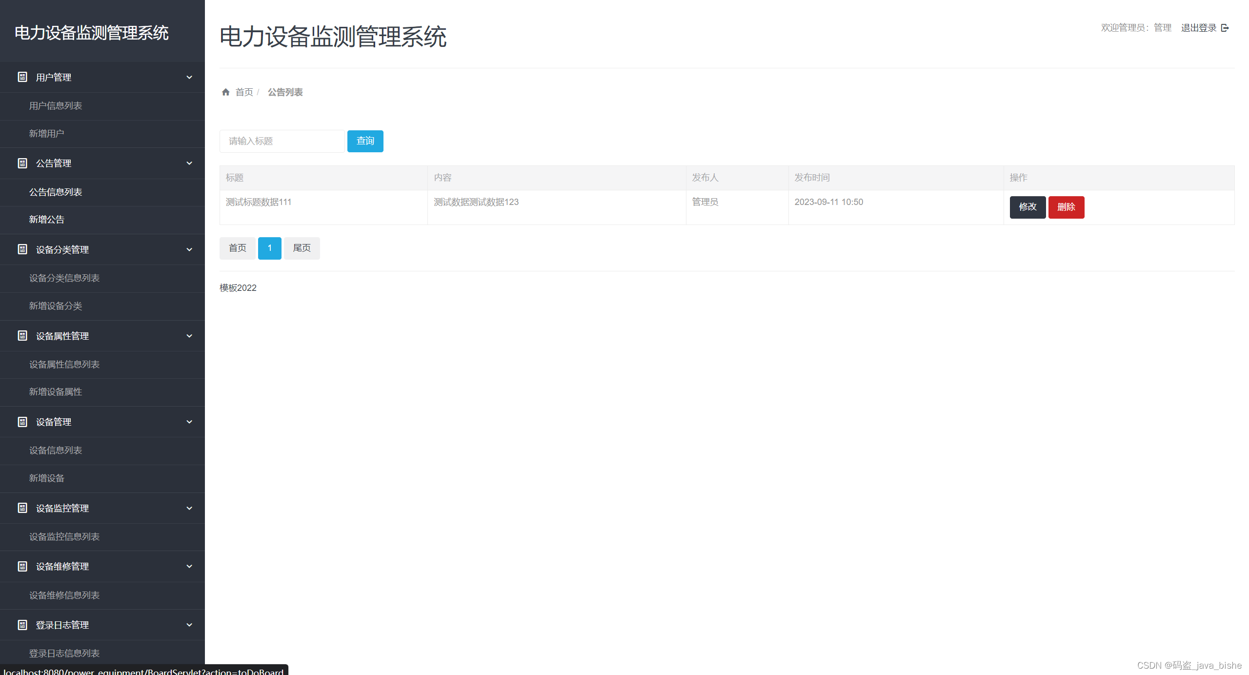1249x675 pixels.
Task: Click the blue 查询 search button
Action: [x=365, y=141]
